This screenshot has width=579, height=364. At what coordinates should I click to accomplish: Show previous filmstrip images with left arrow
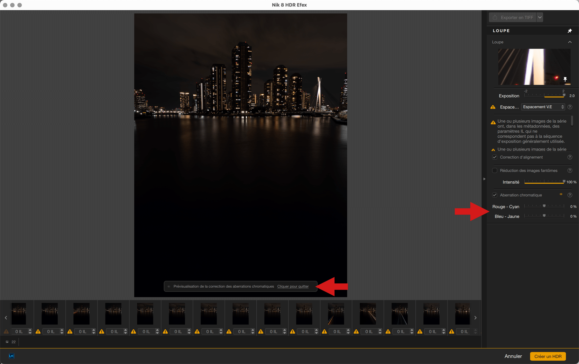tap(6, 318)
